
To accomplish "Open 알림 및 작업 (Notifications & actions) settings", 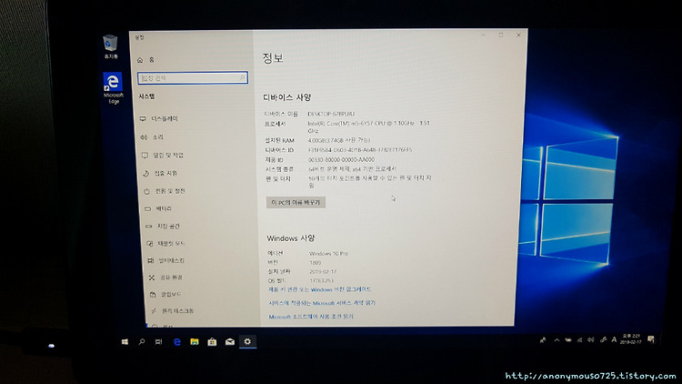I will [x=163, y=155].
